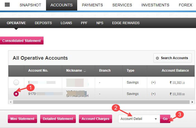
Task: Select the radio button for the 9170 account
Action: click(x=16, y=94)
